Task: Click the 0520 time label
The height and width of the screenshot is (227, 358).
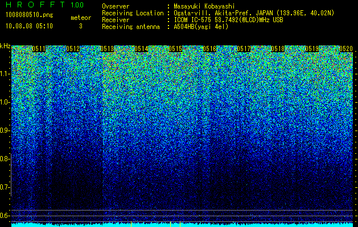Action: [346, 49]
